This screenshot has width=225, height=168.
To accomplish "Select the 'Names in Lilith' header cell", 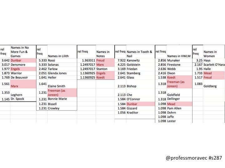I will (x=62, y=52).
